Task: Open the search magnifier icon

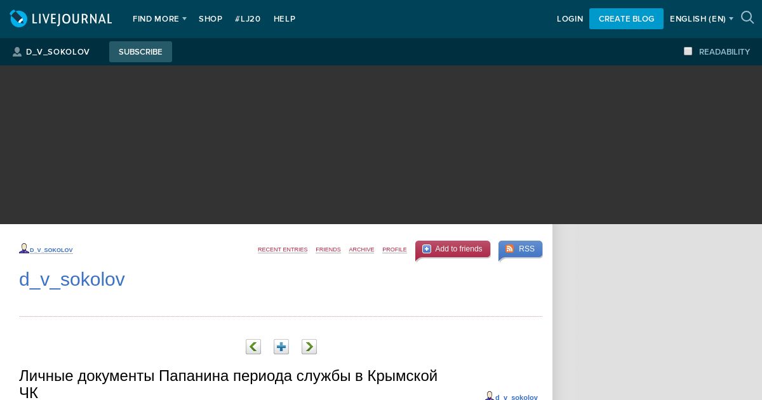Action: point(747,18)
